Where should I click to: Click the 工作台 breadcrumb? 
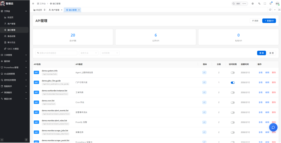click(x=41, y=4)
